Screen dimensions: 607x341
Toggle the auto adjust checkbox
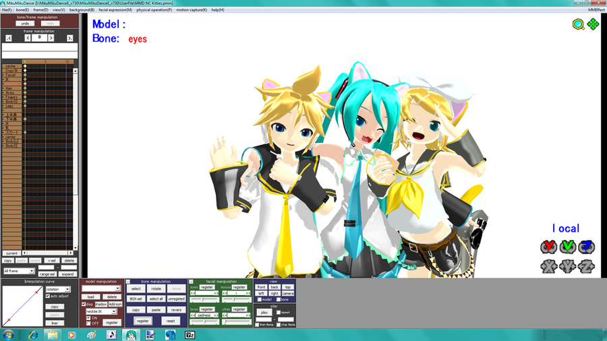tap(48, 296)
